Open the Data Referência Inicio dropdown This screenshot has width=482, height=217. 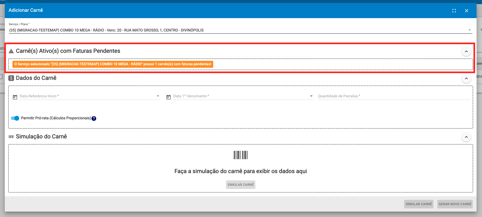click(158, 96)
